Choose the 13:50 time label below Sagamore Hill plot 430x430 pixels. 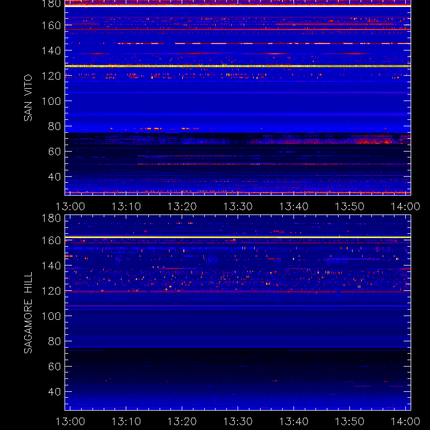tap(350, 421)
